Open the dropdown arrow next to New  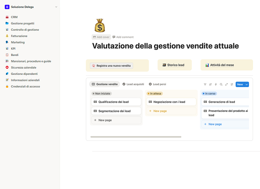pyautogui.click(x=247, y=84)
